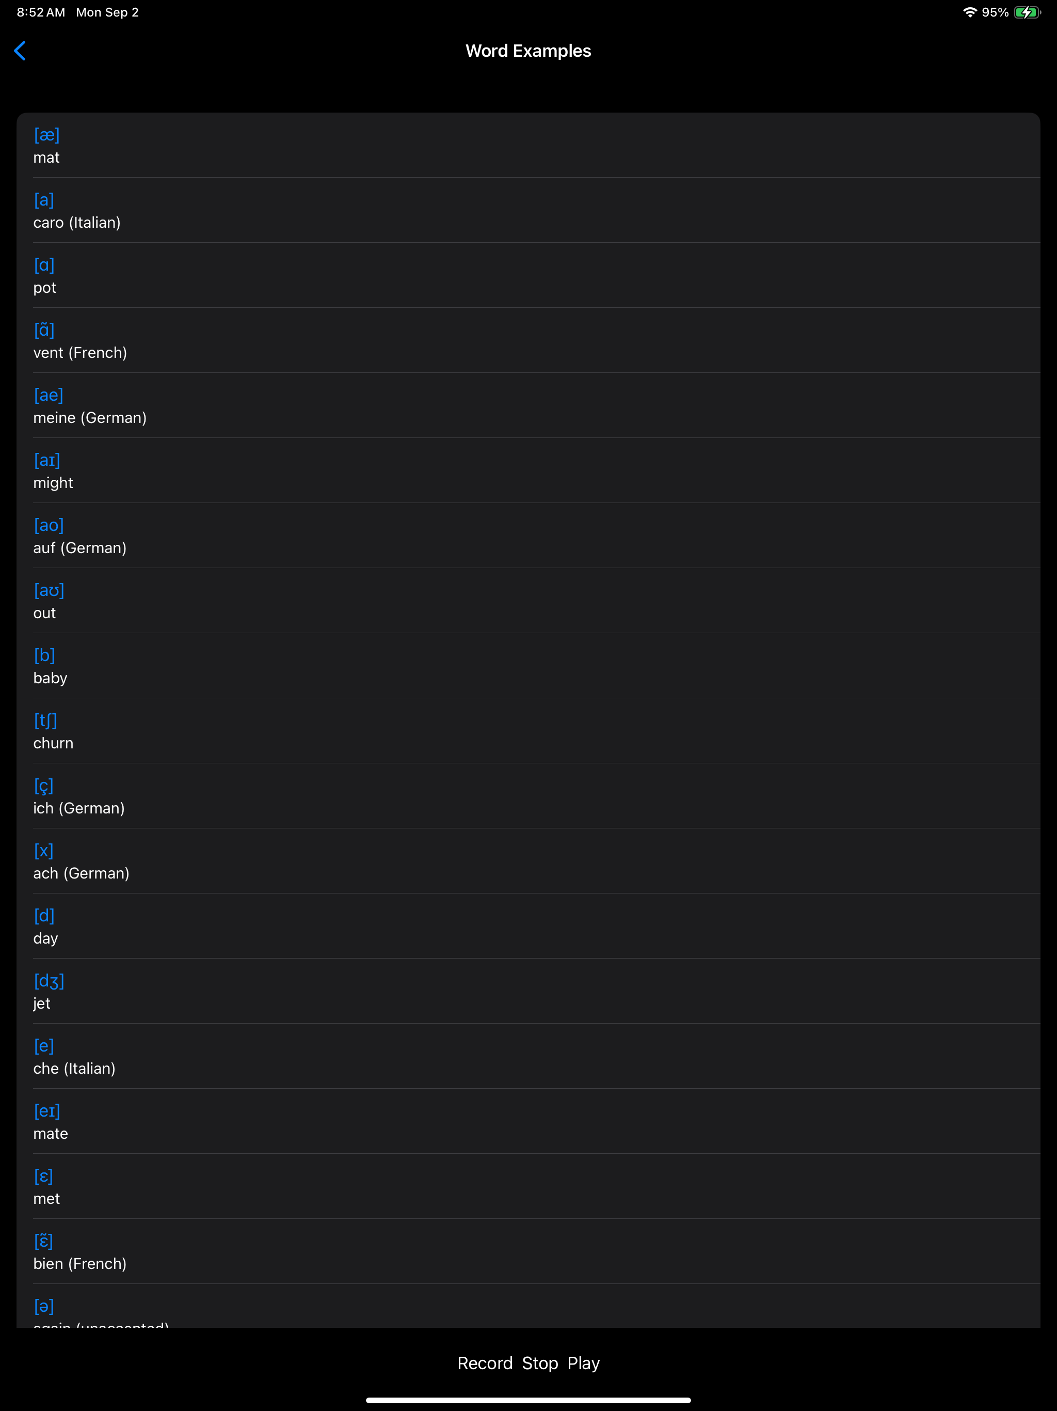
Task: Select the nasal vowel vent (French) row
Action: tap(528, 341)
